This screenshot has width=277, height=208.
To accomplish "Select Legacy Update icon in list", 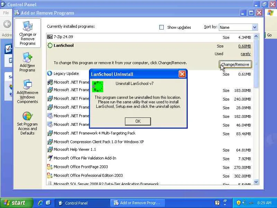I will point(50,73).
